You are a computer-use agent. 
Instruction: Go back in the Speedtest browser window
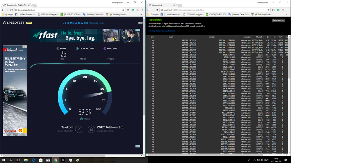coord(2,10)
